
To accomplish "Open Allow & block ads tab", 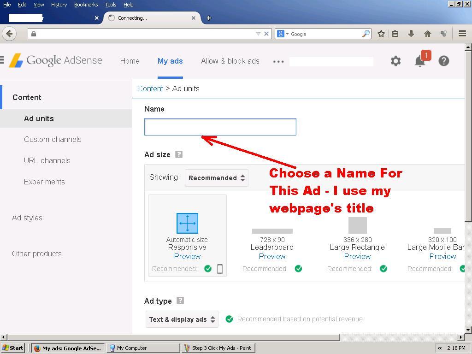I will pos(230,61).
